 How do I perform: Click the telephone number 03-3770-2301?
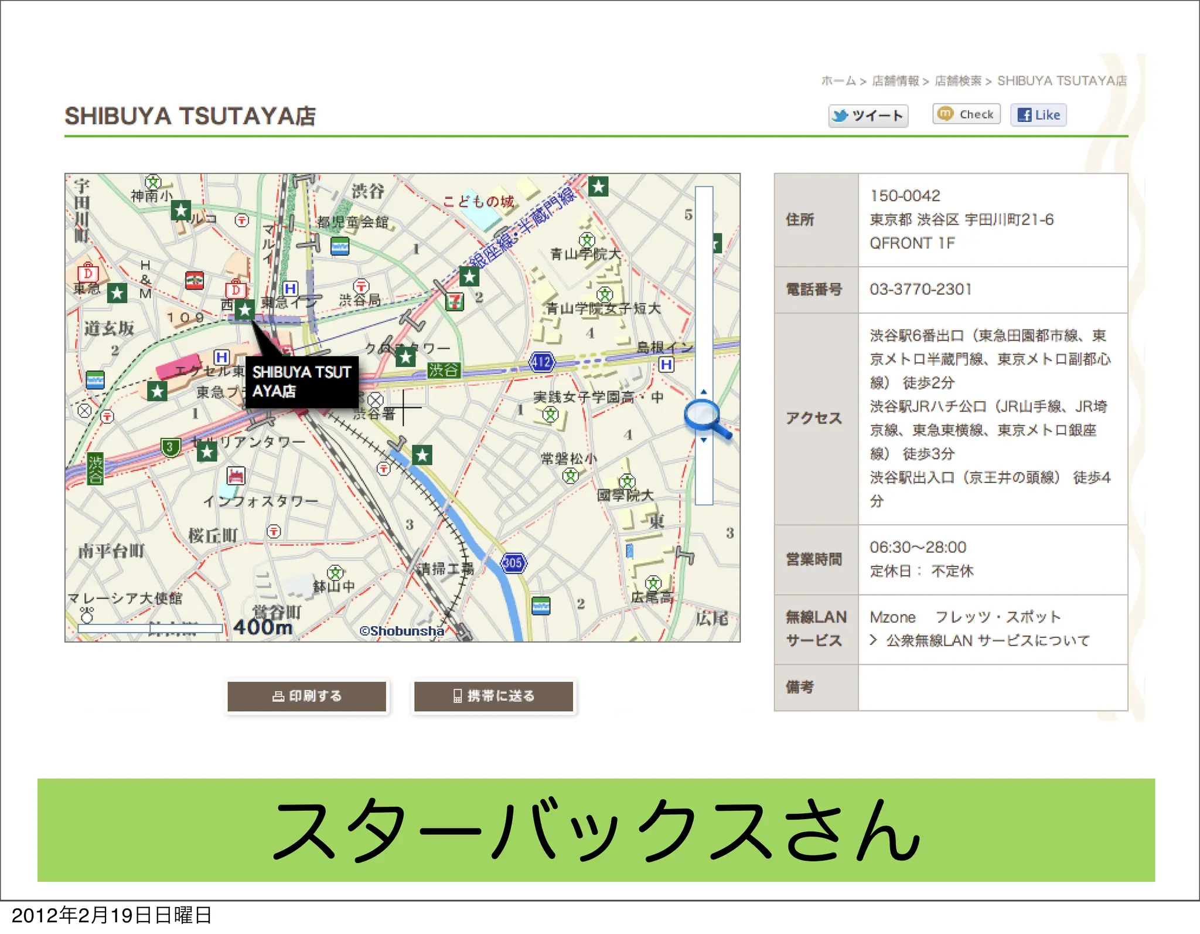[x=921, y=289]
